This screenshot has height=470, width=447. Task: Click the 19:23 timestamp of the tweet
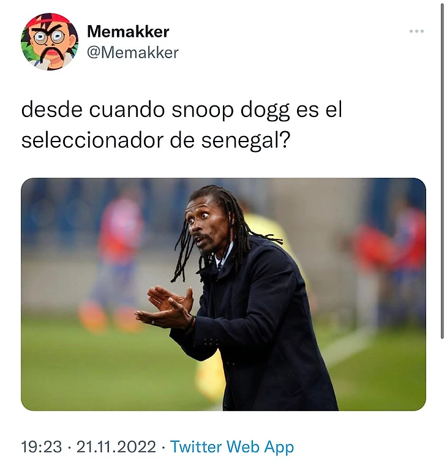(42, 447)
